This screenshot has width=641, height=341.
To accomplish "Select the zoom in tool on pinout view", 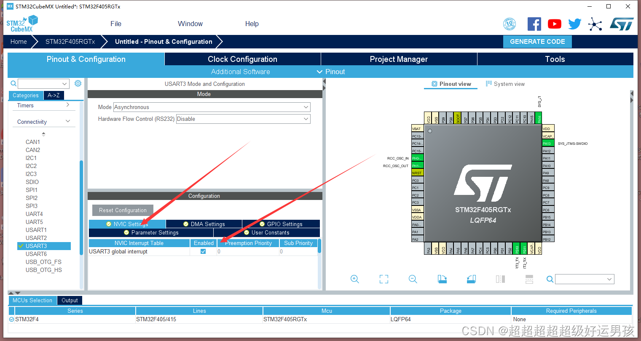I will [354, 279].
